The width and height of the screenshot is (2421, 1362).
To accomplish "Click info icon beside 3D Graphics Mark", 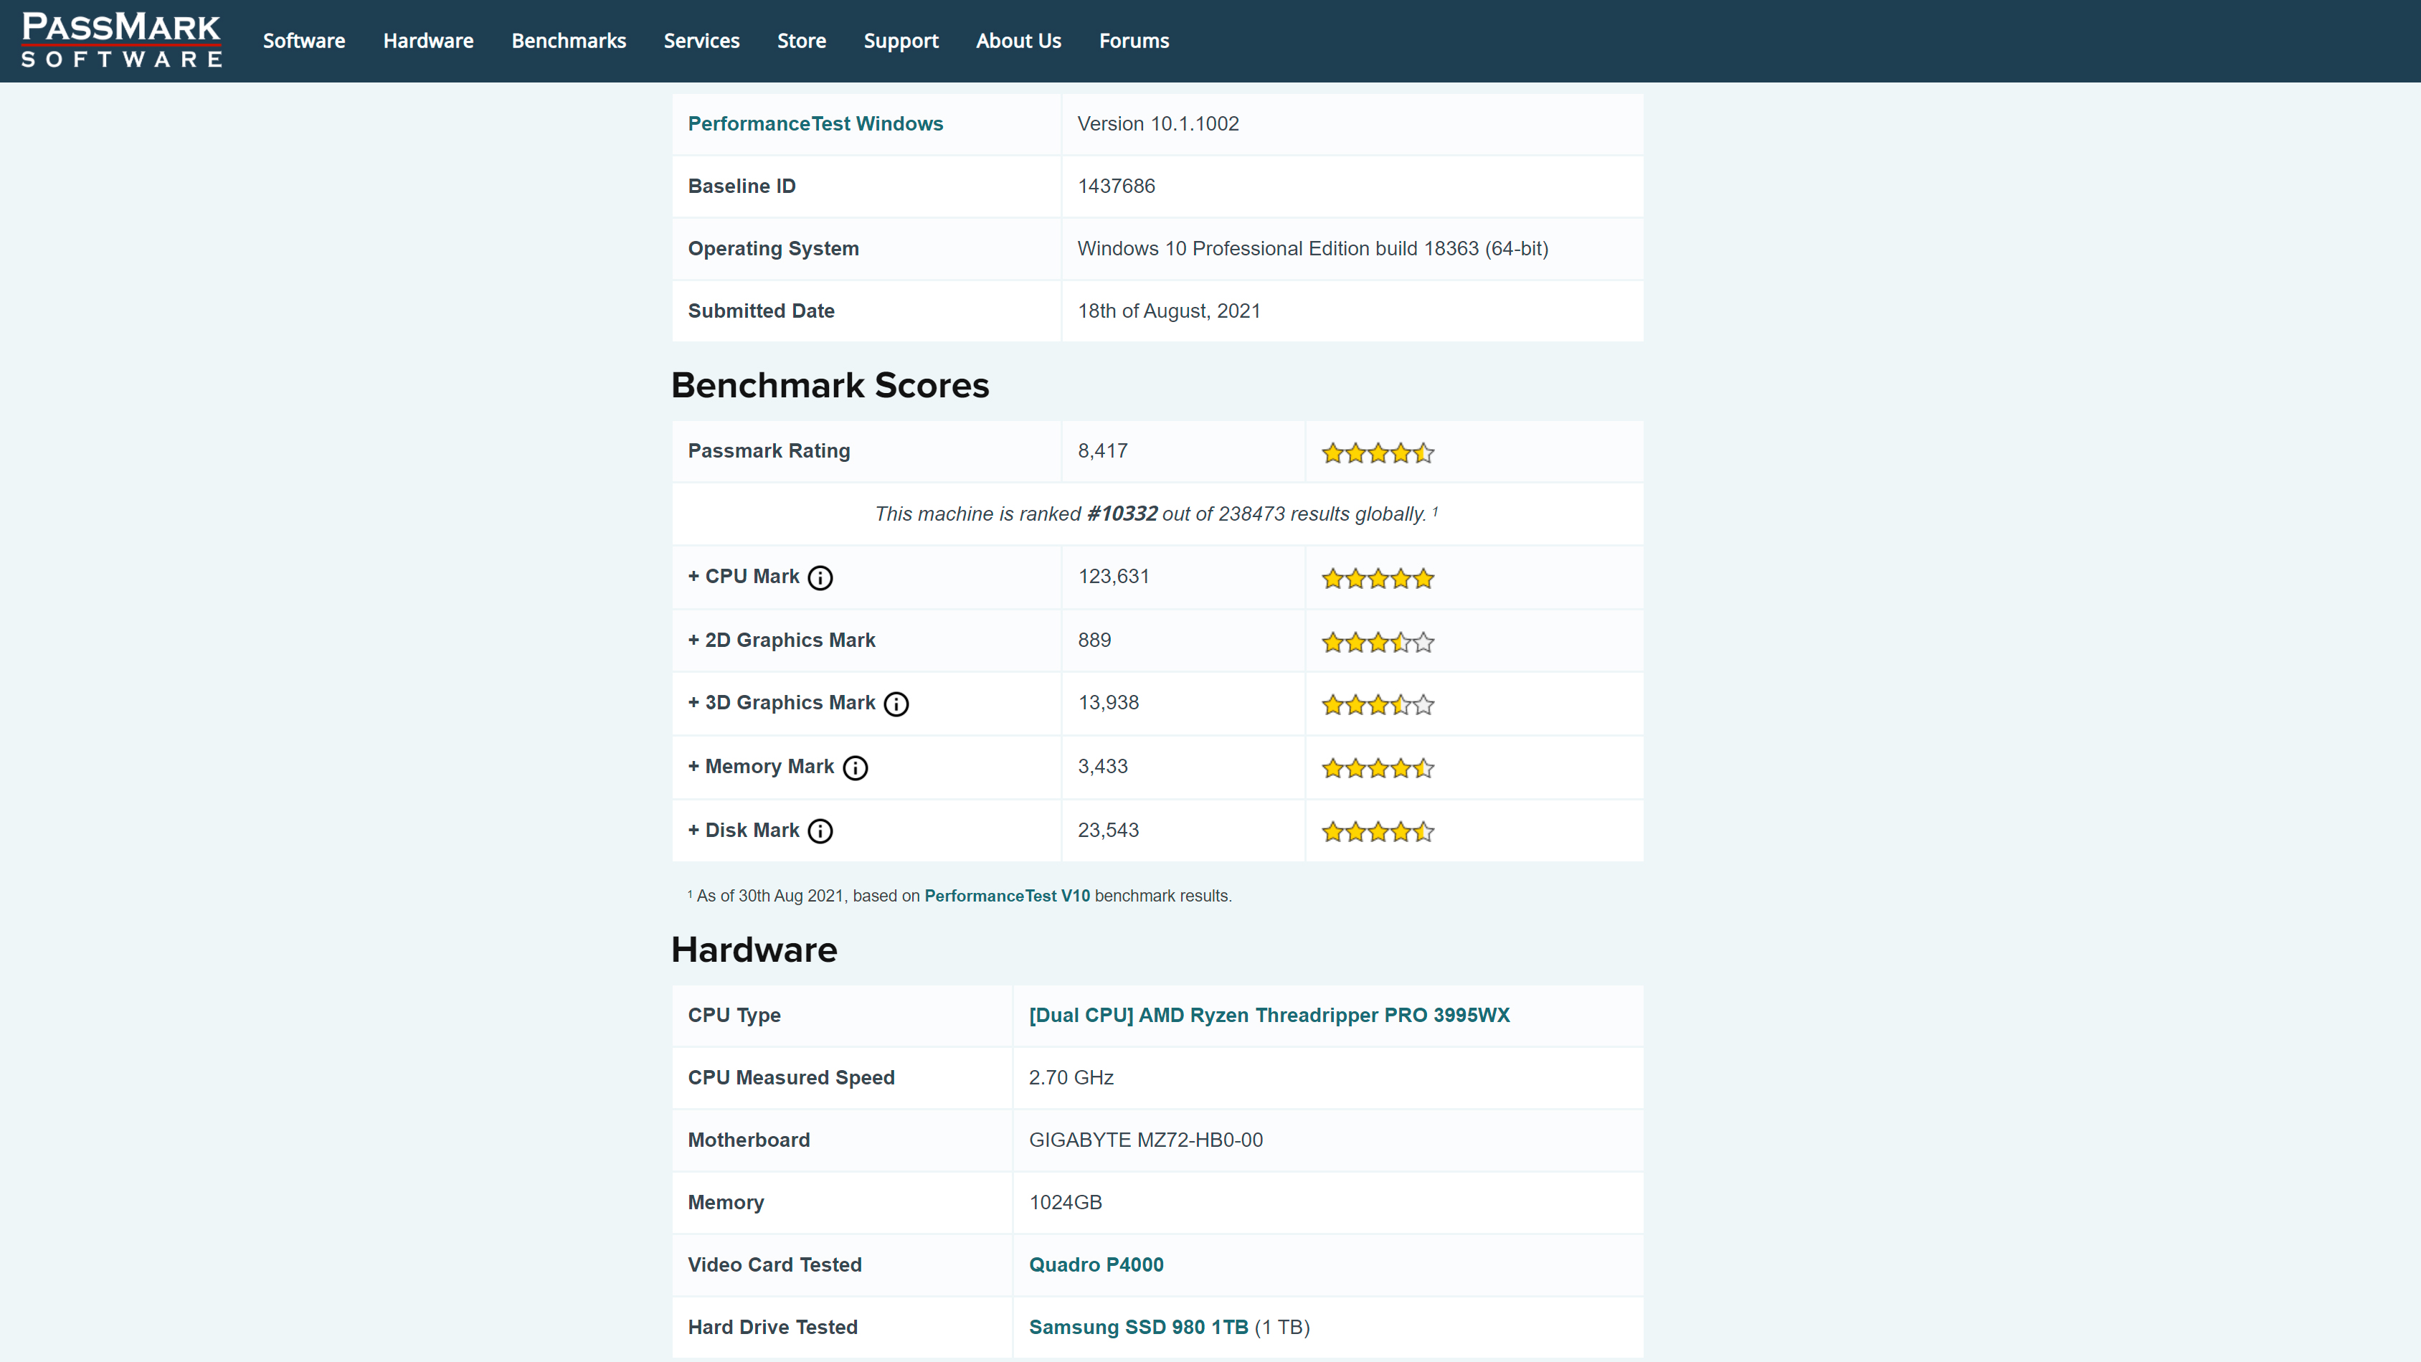I will (x=896, y=704).
